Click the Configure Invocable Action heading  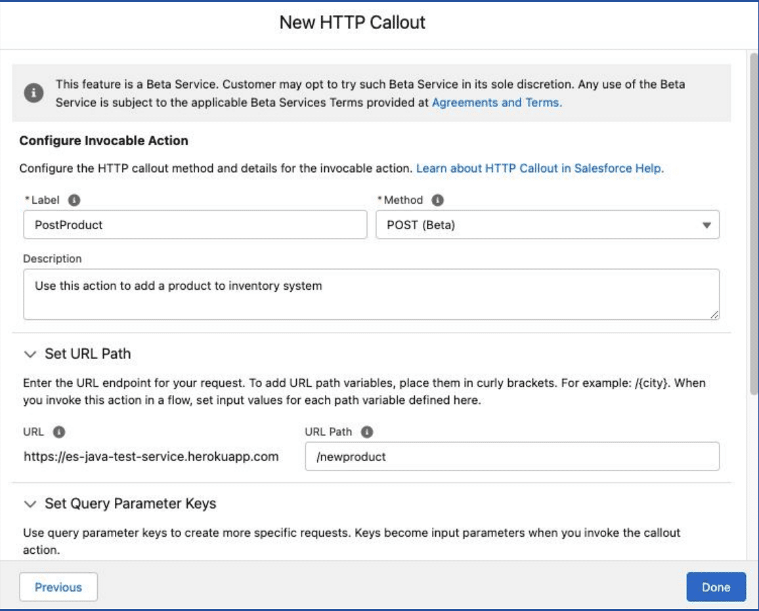pos(104,141)
